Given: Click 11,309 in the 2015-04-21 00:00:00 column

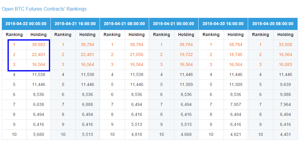Looking at the screenshot, I should (x=186, y=85).
